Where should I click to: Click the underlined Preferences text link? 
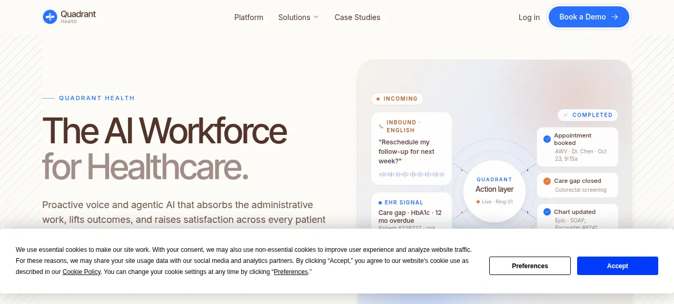pyautogui.click(x=291, y=272)
